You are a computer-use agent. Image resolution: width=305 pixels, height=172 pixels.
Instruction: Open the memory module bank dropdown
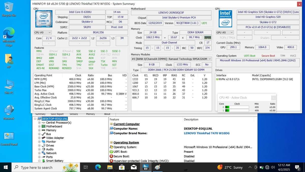pyautogui.click(x=171, y=59)
